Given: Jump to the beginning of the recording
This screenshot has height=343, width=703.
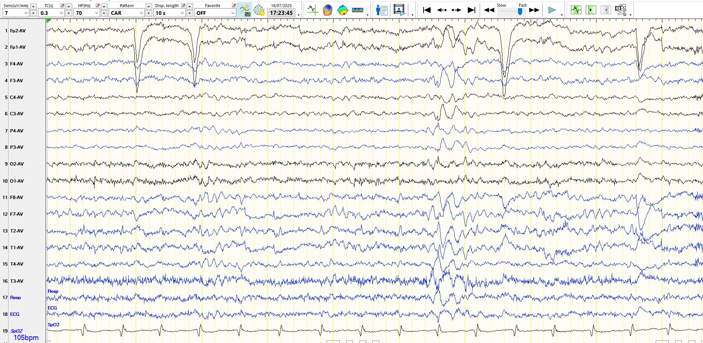Looking at the screenshot, I should tap(427, 10).
